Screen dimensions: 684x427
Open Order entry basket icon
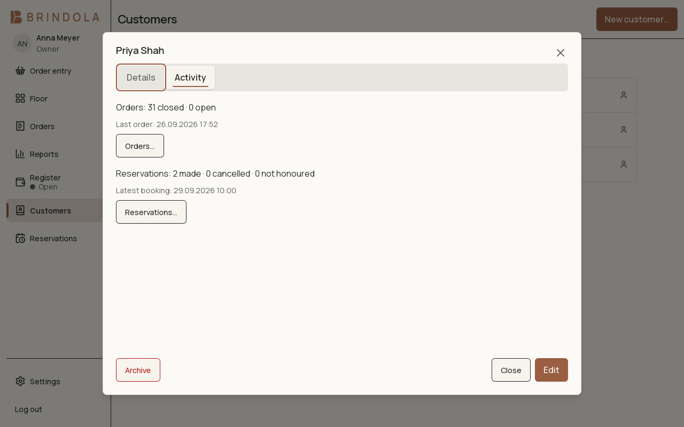(x=20, y=70)
